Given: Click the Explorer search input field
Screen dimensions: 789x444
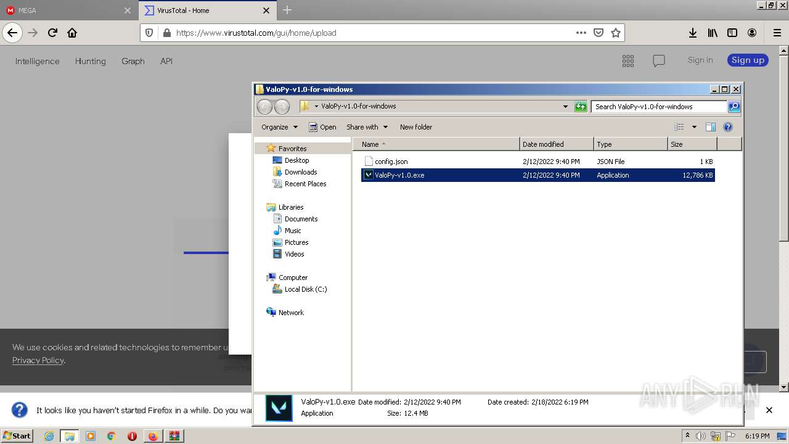Looking at the screenshot, I should coord(658,107).
